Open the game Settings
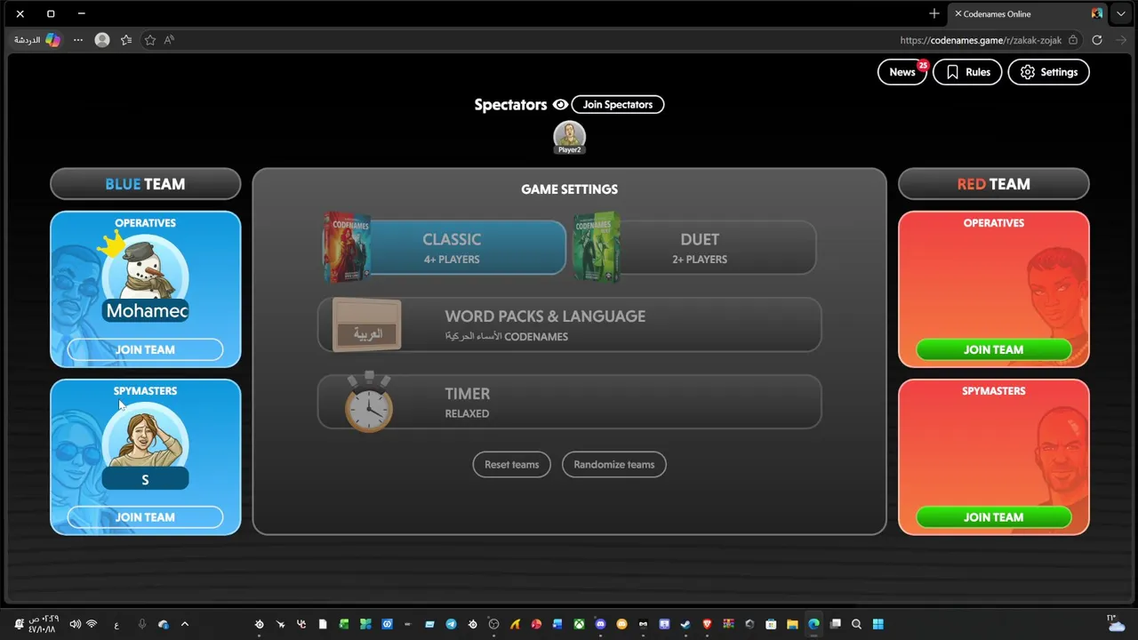Image resolution: width=1138 pixels, height=640 pixels. click(1048, 72)
